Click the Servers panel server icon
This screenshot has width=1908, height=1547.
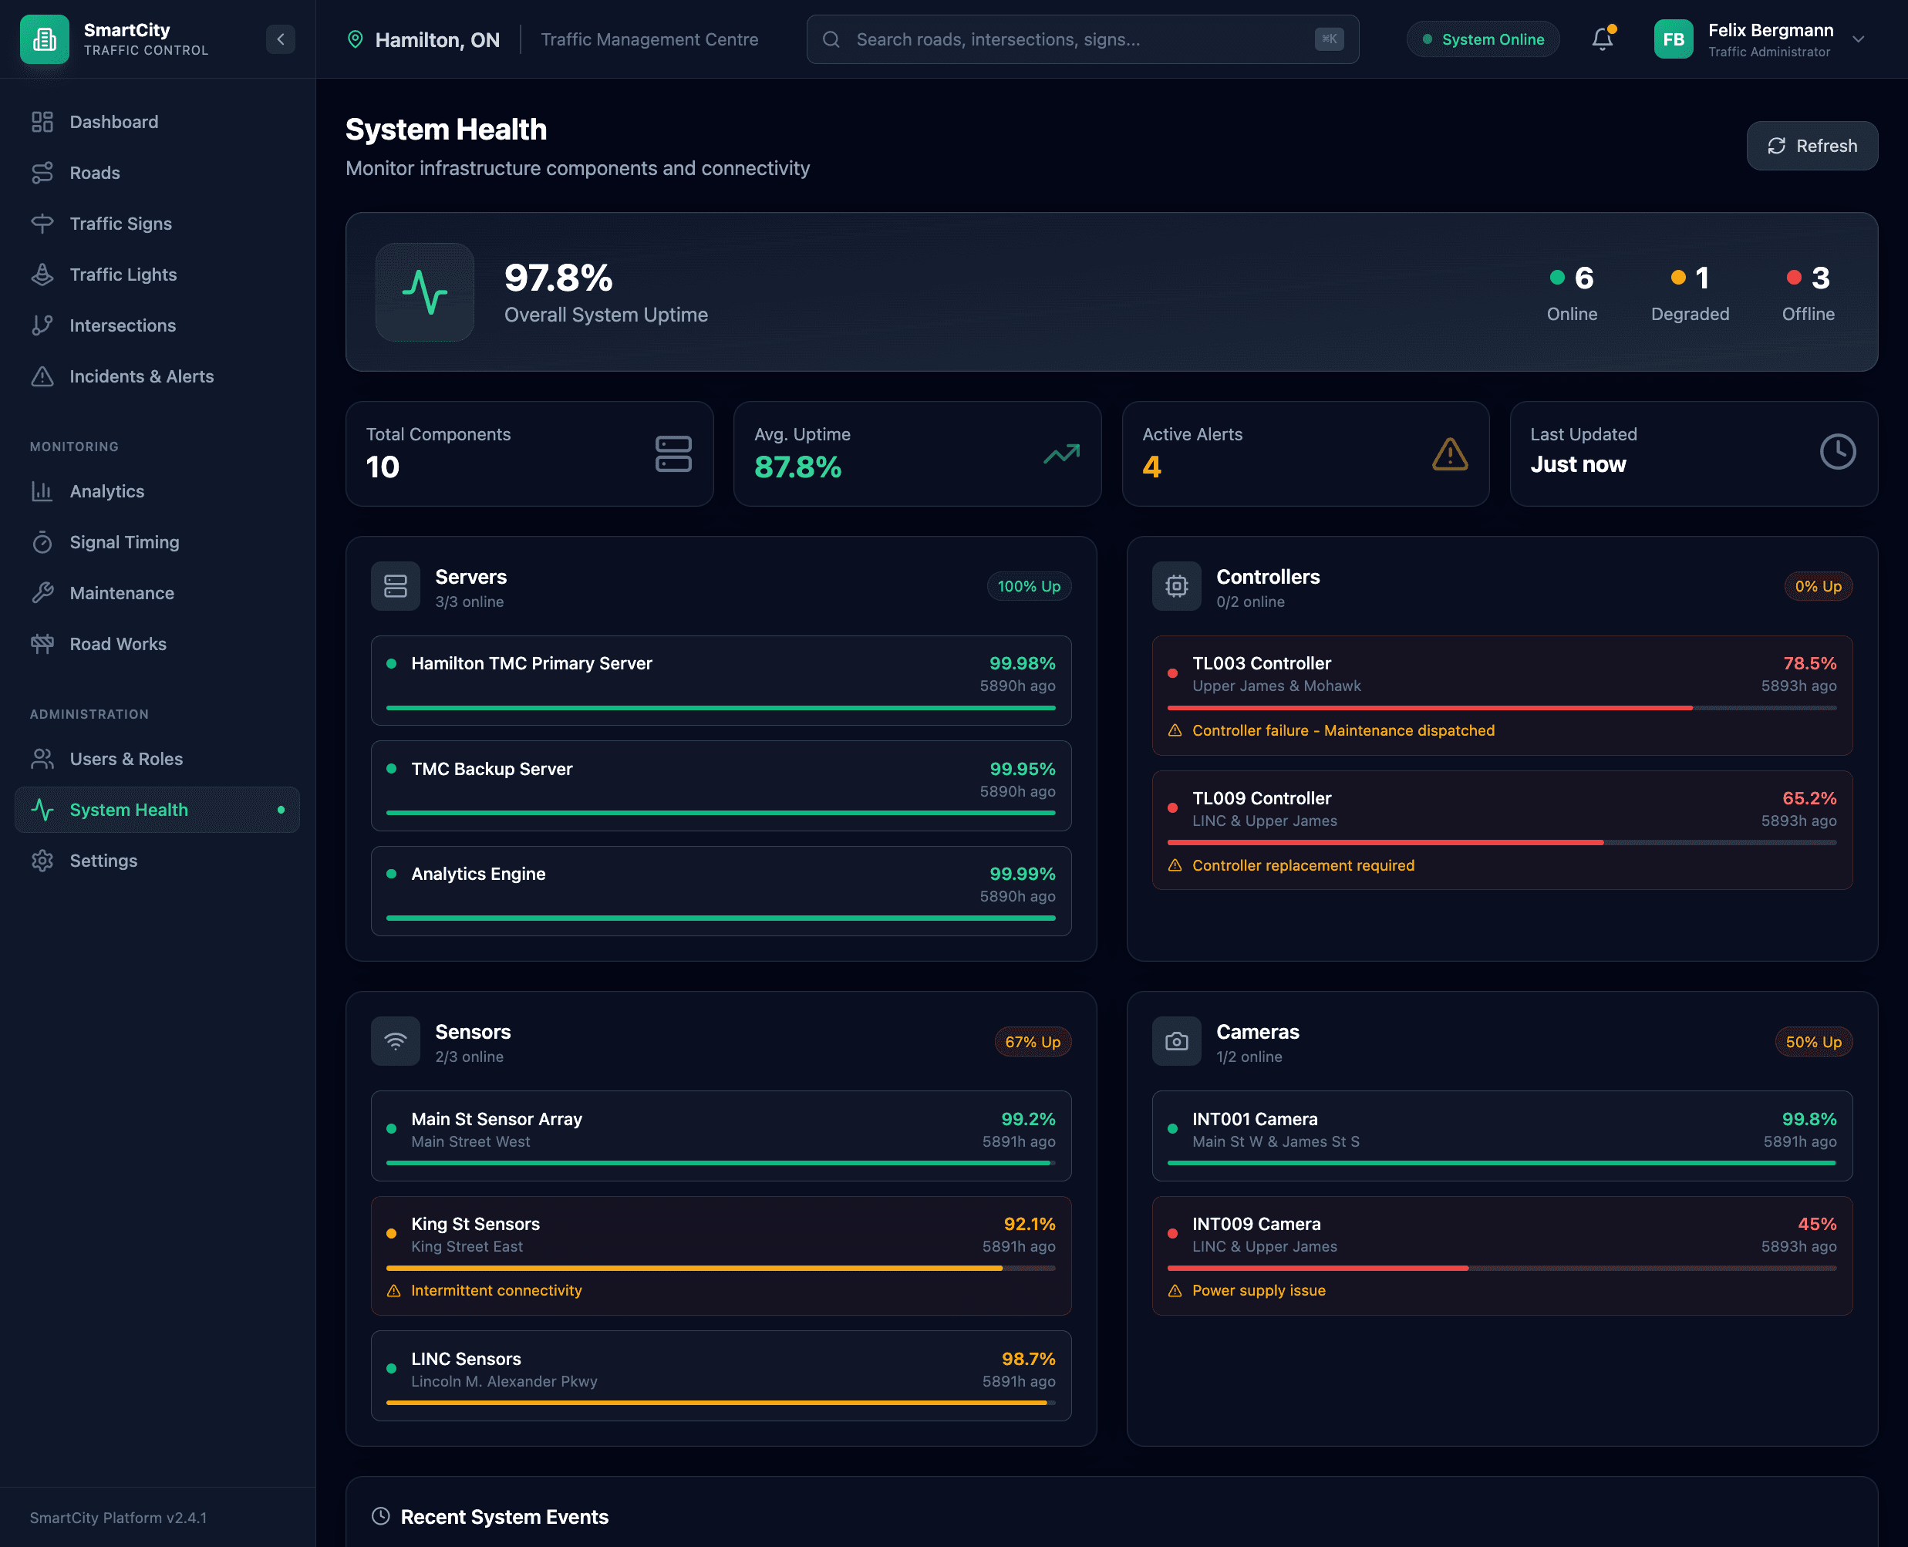[x=395, y=585]
